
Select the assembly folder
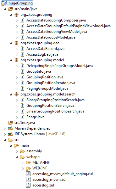[x=34, y=151]
